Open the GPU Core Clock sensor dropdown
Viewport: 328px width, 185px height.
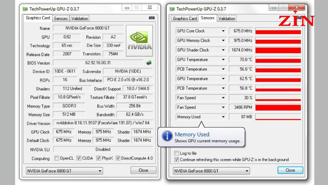click(223, 31)
